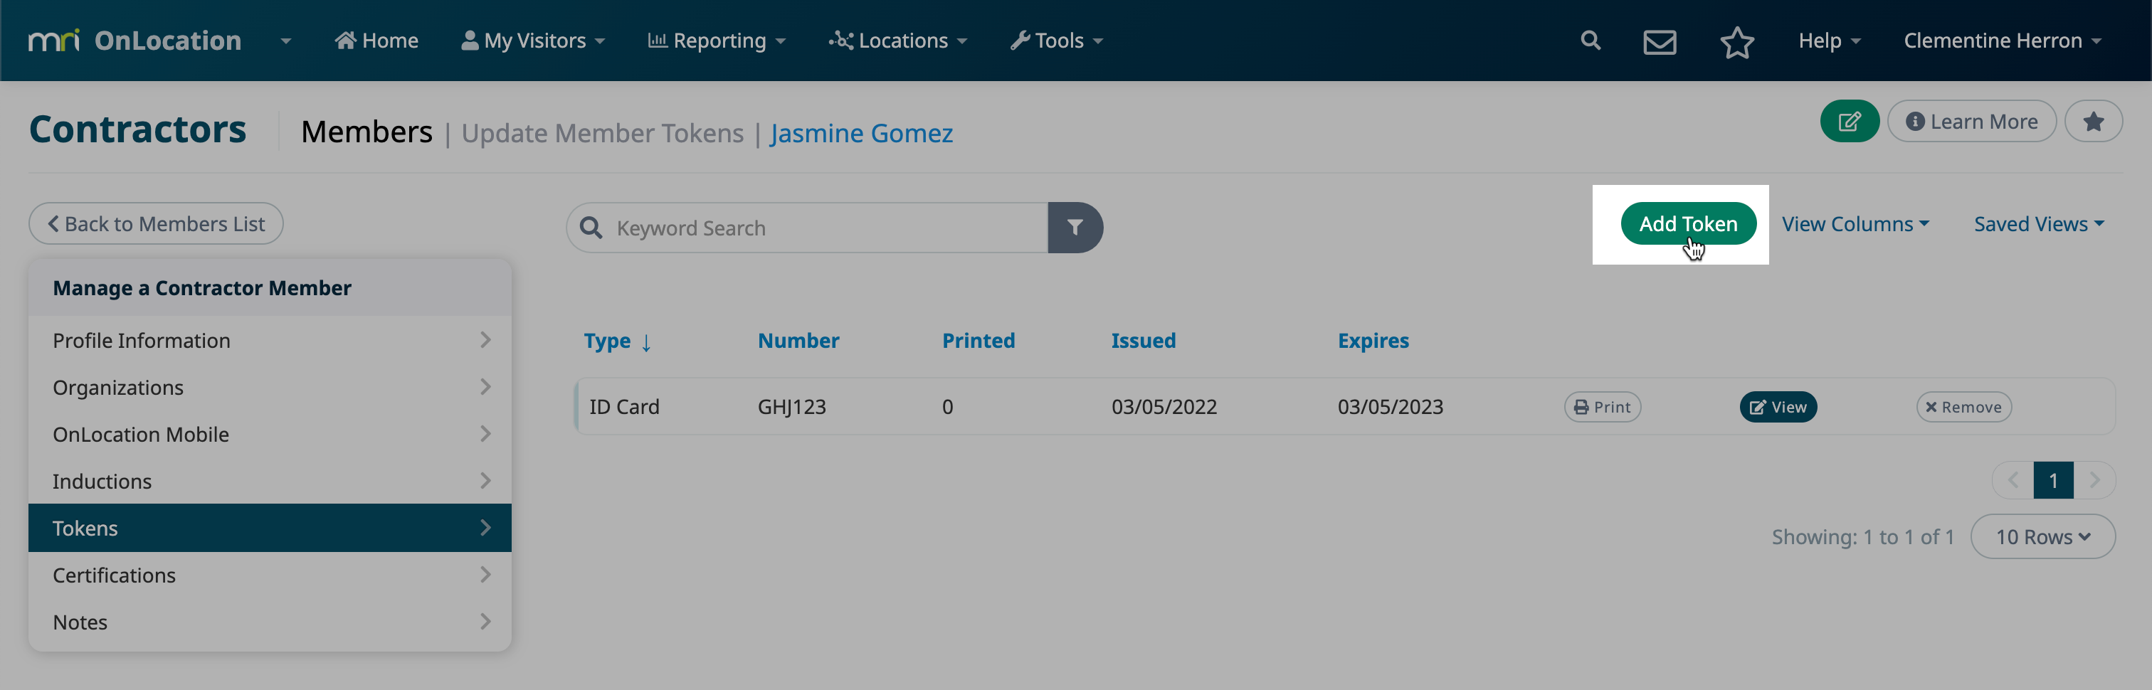
Task: Open the View Columns dropdown
Action: click(1855, 224)
